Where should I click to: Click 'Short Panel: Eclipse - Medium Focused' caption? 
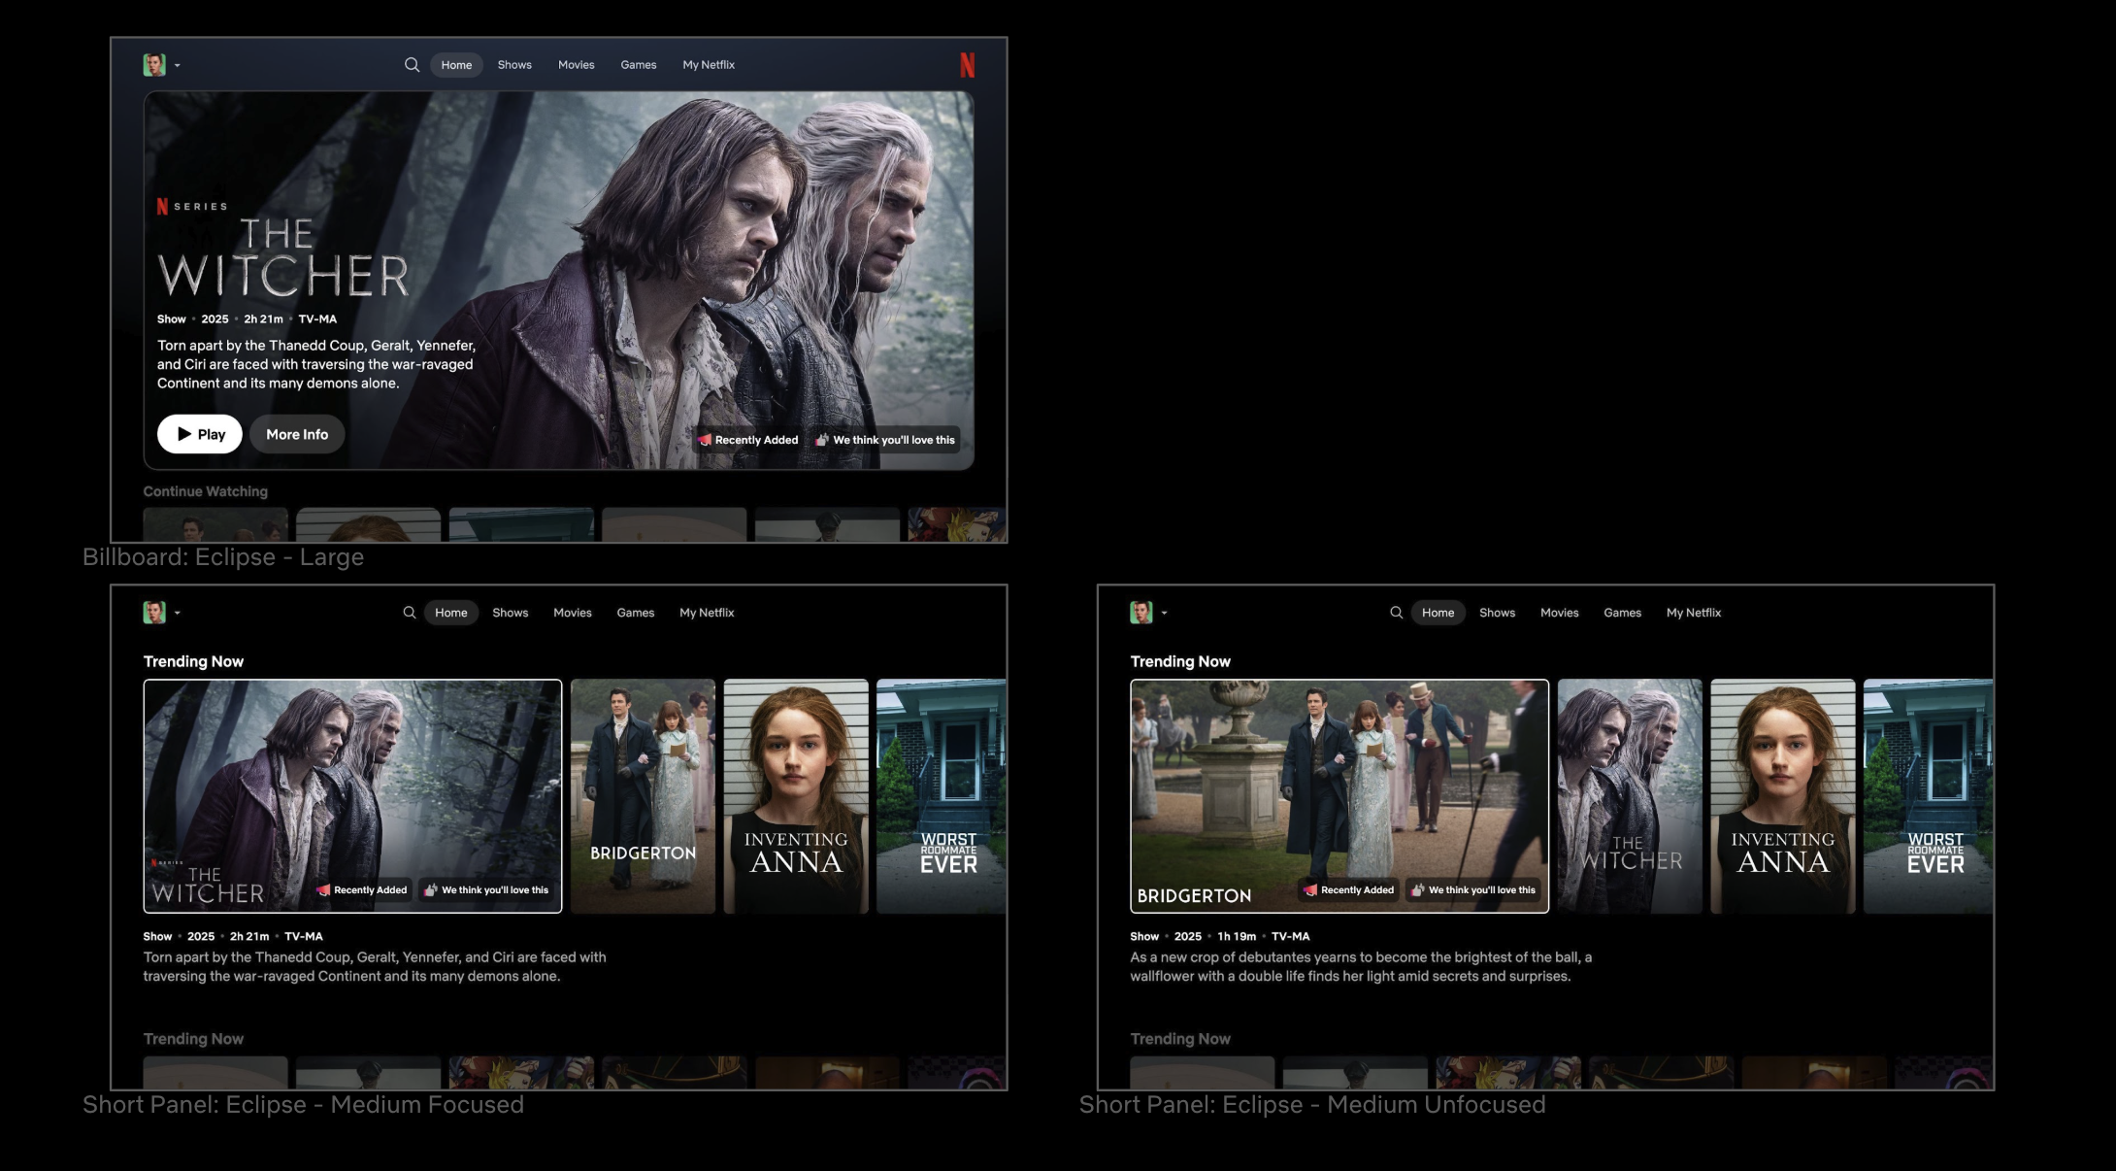303,1105
